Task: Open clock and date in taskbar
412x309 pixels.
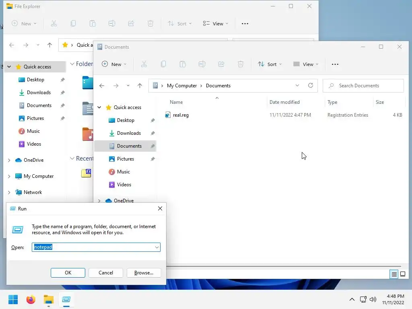Action: (x=393, y=299)
